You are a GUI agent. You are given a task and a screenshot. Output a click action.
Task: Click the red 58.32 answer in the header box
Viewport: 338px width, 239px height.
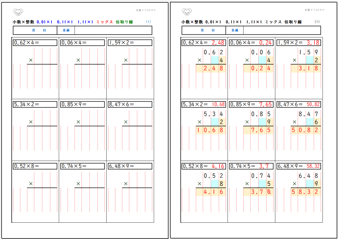[x=313, y=166]
